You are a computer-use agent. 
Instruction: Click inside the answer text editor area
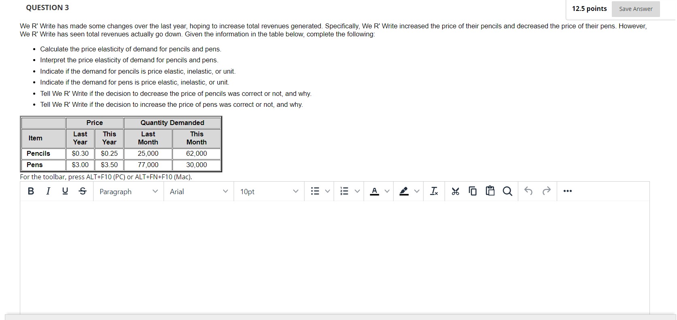pyautogui.click(x=335, y=257)
